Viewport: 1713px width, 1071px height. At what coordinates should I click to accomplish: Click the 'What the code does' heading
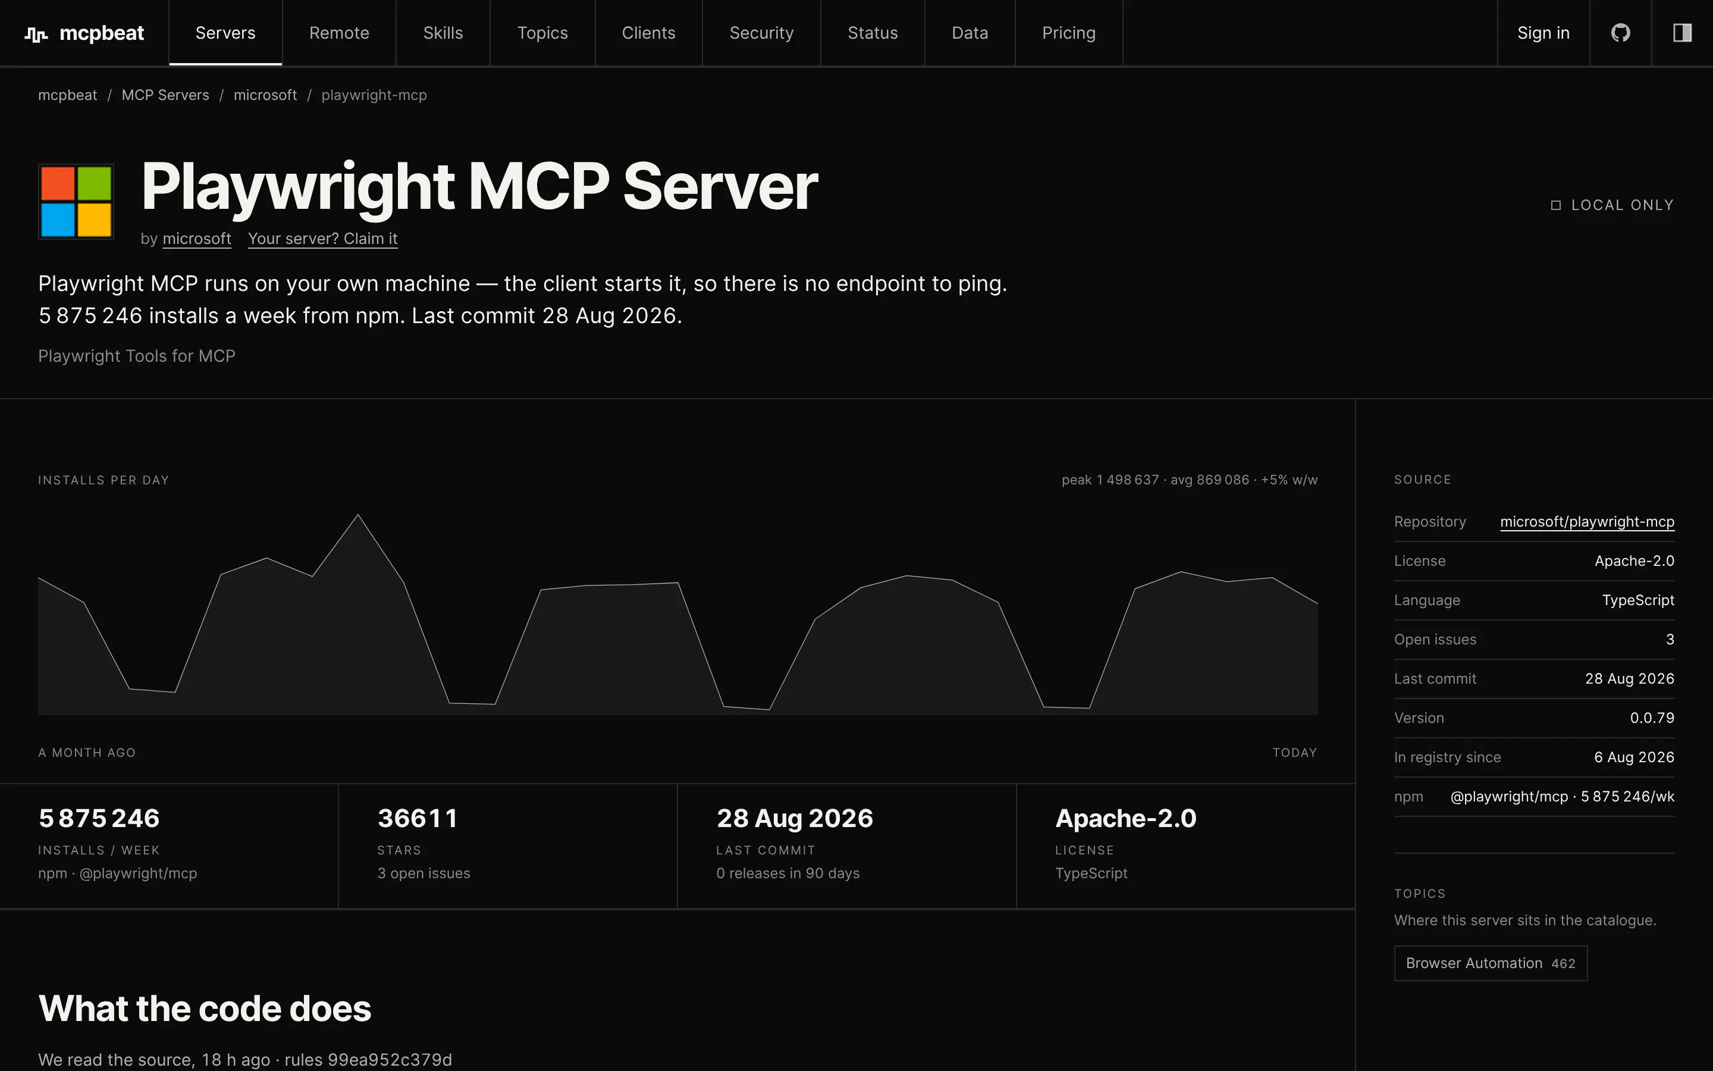tap(205, 1009)
